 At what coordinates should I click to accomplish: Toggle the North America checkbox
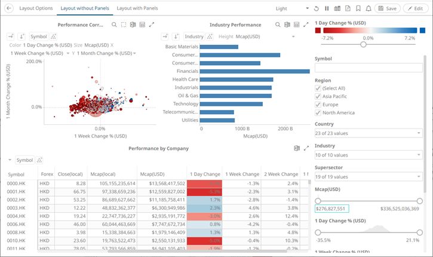[x=318, y=112]
